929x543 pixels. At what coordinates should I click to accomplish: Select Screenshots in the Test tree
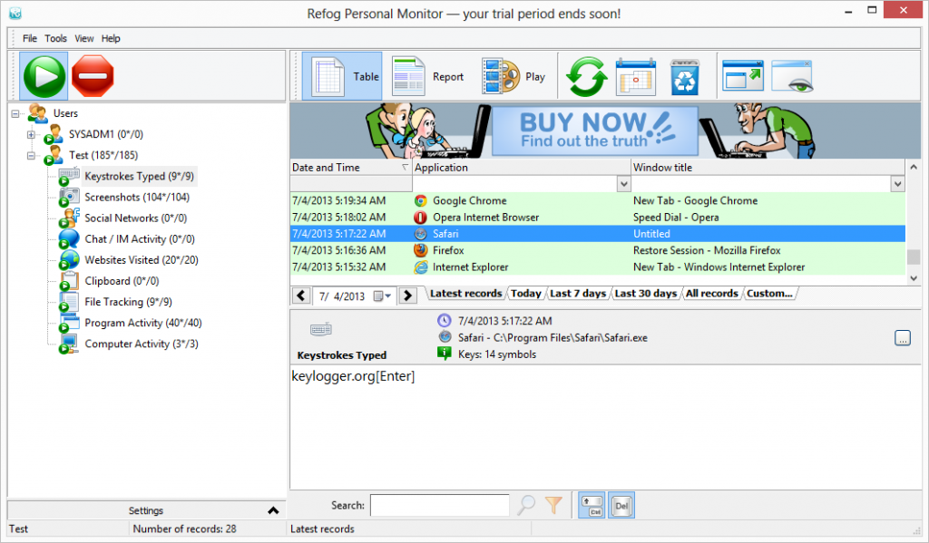136,198
